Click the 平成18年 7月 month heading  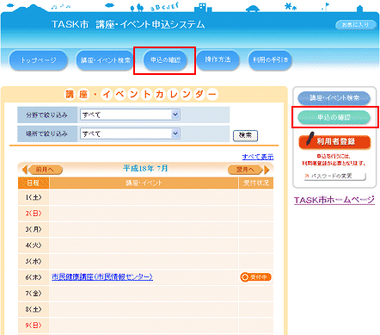145,168
